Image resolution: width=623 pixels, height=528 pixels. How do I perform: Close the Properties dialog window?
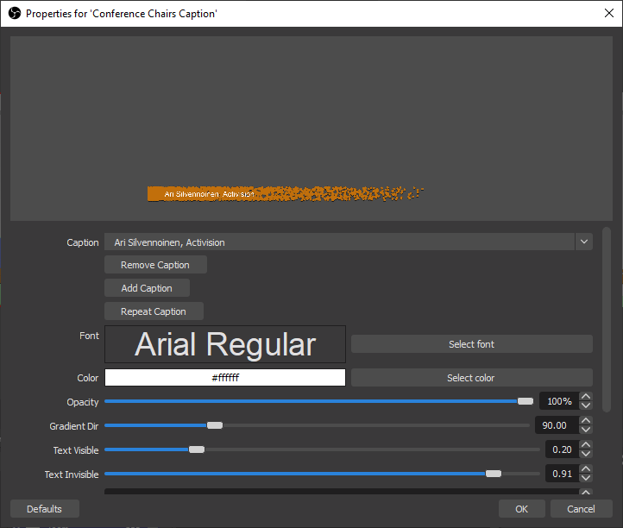click(607, 14)
